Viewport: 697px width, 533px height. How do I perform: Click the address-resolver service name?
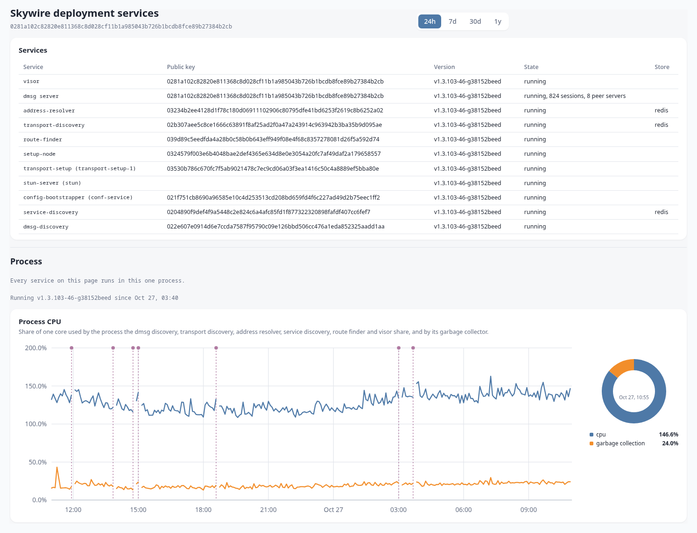pyautogui.click(x=49, y=111)
